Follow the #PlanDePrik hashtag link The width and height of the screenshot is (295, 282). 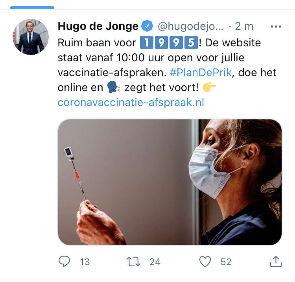(x=201, y=73)
